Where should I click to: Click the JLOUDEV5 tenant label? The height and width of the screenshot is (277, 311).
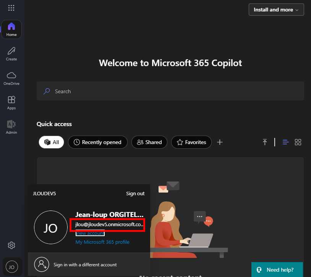[x=44, y=194]
